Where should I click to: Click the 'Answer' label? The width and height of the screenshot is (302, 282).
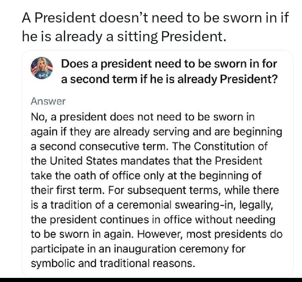point(48,101)
